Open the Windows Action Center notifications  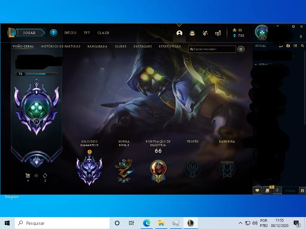click(297, 223)
